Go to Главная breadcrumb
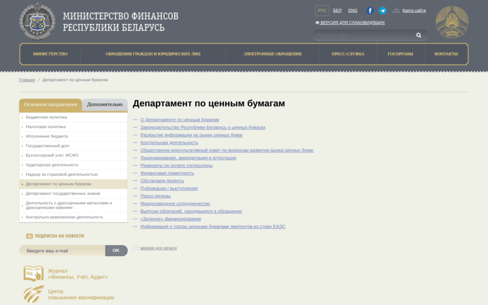Screen dimensions: 488x305 tap(27, 80)
